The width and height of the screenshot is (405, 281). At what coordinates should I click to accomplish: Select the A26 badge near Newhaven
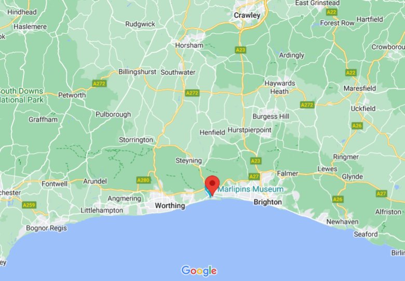pyautogui.click(x=337, y=199)
